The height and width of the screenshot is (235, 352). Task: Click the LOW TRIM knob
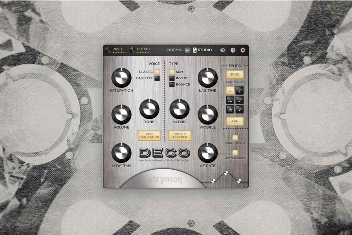(x=121, y=153)
